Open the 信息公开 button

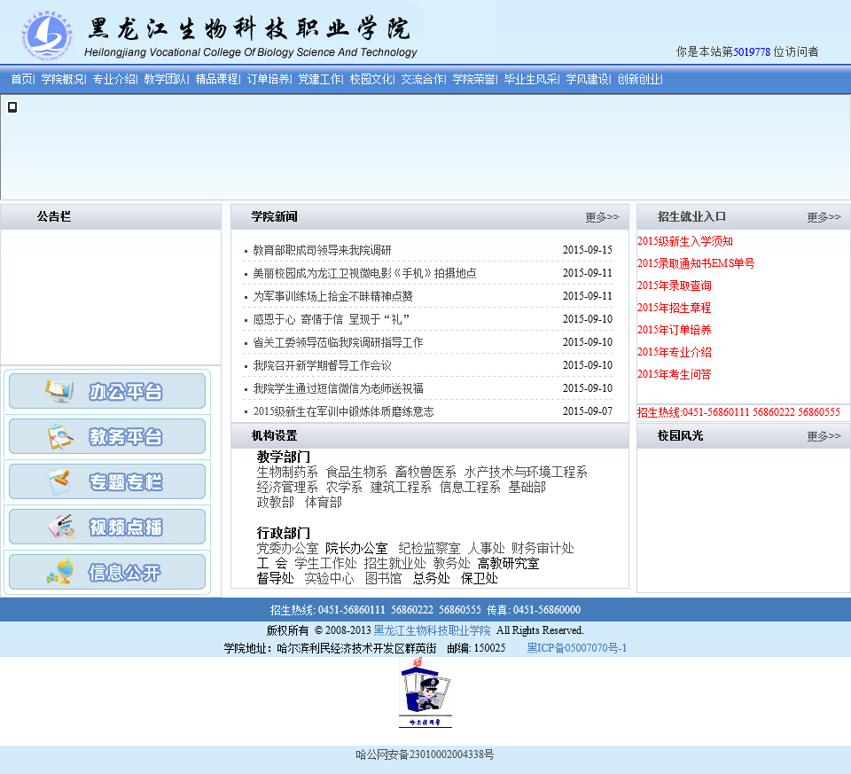point(107,572)
